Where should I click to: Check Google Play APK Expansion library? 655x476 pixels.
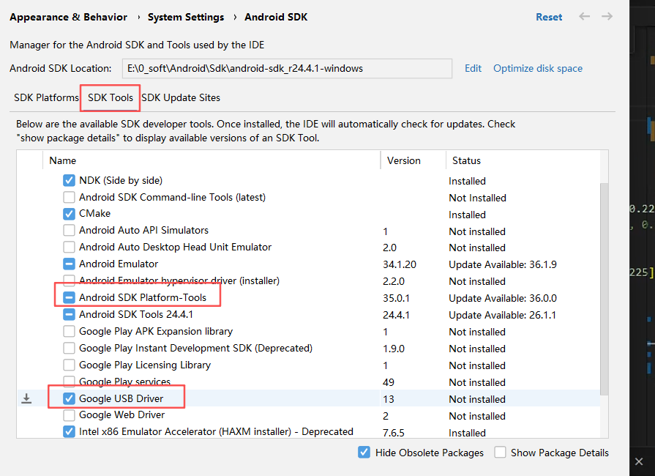69,332
